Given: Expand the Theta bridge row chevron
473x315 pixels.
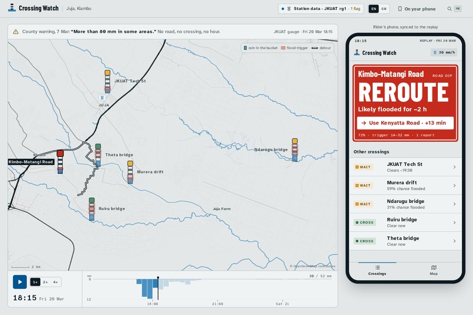Looking at the screenshot, I should 454,241.
